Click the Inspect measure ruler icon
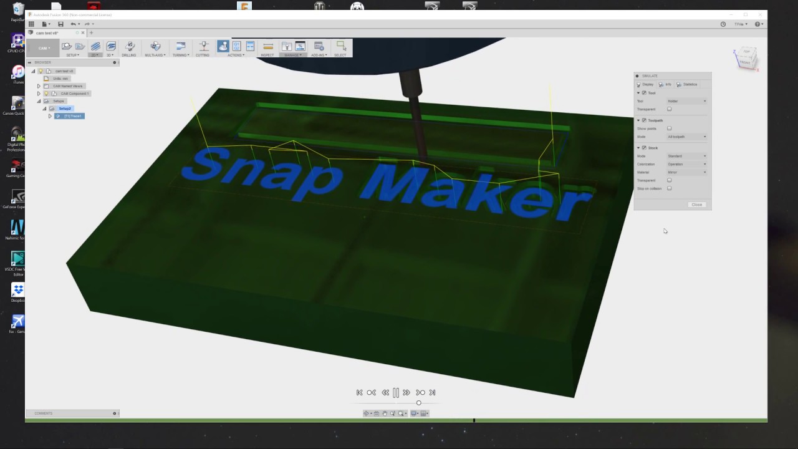This screenshot has width=798, height=449. [268, 47]
